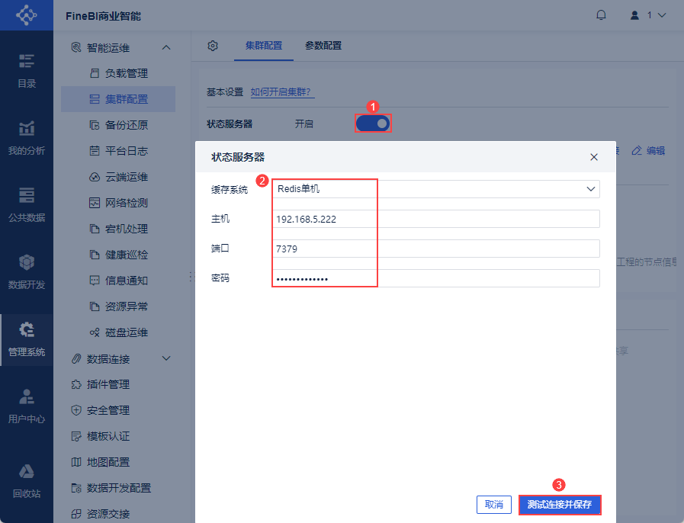Screen dimensions: 684x523
Task: Click the 开启 status text
Action: (x=304, y=124)
